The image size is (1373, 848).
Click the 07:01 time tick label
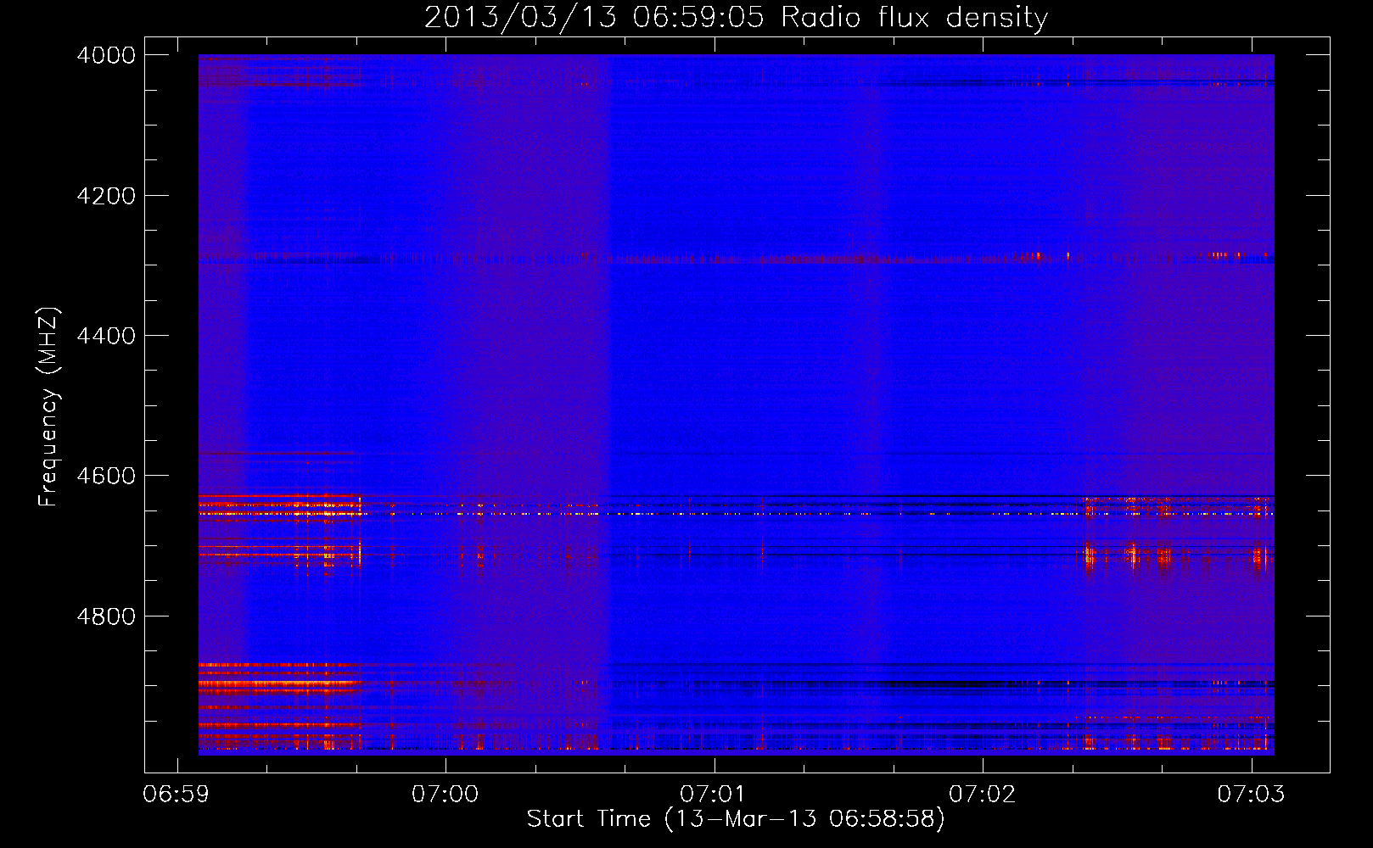coord(715,795)
